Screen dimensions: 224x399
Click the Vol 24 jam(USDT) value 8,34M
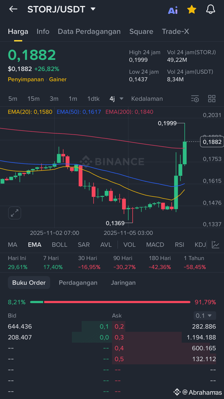[x=175, y=79]
